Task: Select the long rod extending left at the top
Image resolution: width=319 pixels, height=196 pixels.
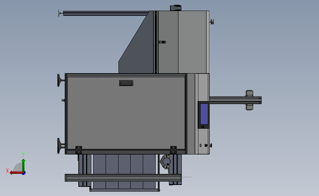Action: [106, 13]
